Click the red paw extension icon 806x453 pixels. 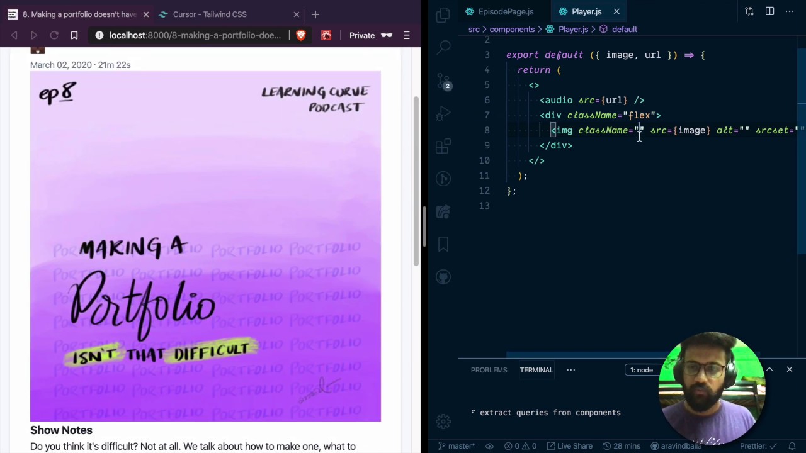pyautogui.click(x=326, y=35)
